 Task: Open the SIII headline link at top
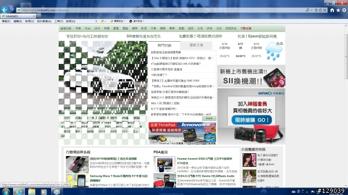[x=144, y=36]
